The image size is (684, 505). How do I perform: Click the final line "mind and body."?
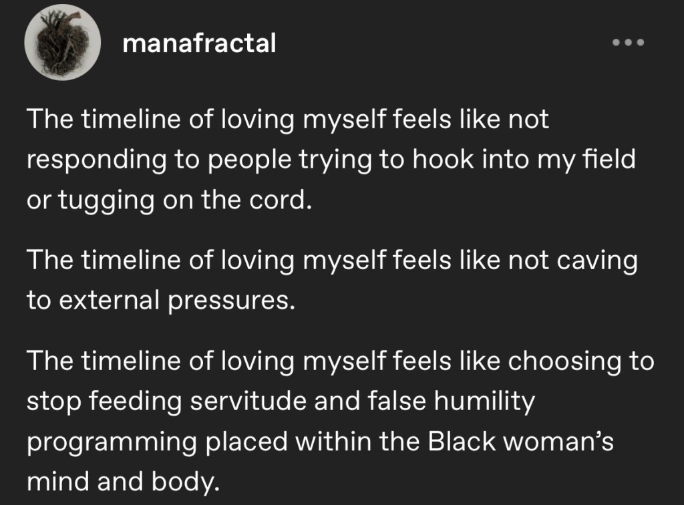click(x=124, y=481)
